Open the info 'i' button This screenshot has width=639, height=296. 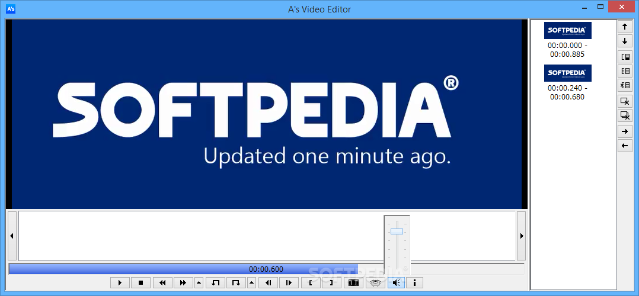coord(414,282)
